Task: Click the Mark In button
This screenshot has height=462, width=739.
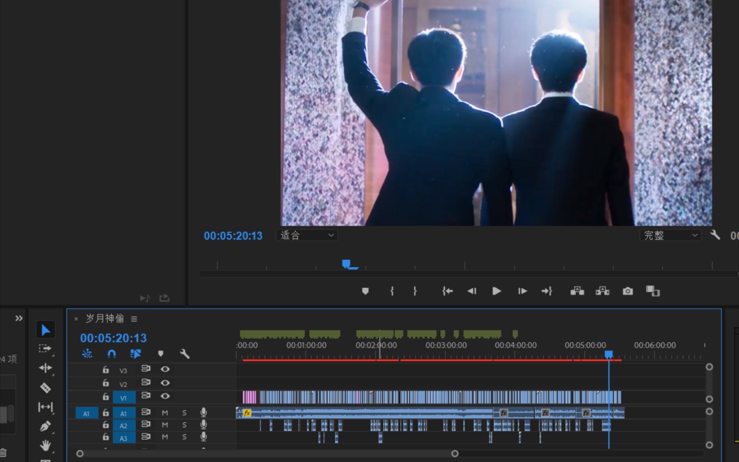Action: click(x=392, y=291)
